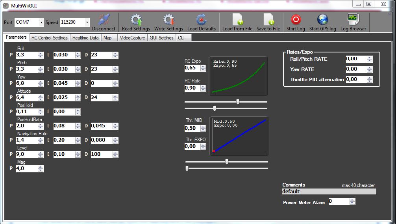396x224 pixels.
Task: Click the toolbar overflow chevron
Action: (x=390, y=15)
